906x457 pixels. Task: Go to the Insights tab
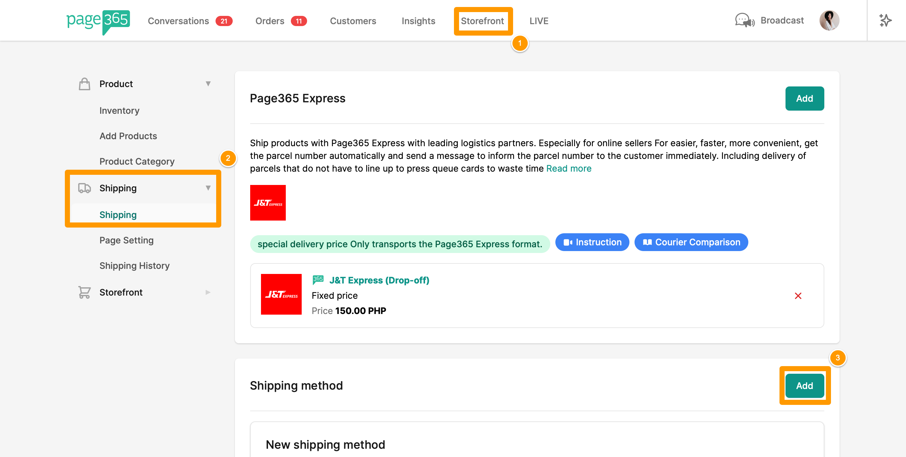418,21
